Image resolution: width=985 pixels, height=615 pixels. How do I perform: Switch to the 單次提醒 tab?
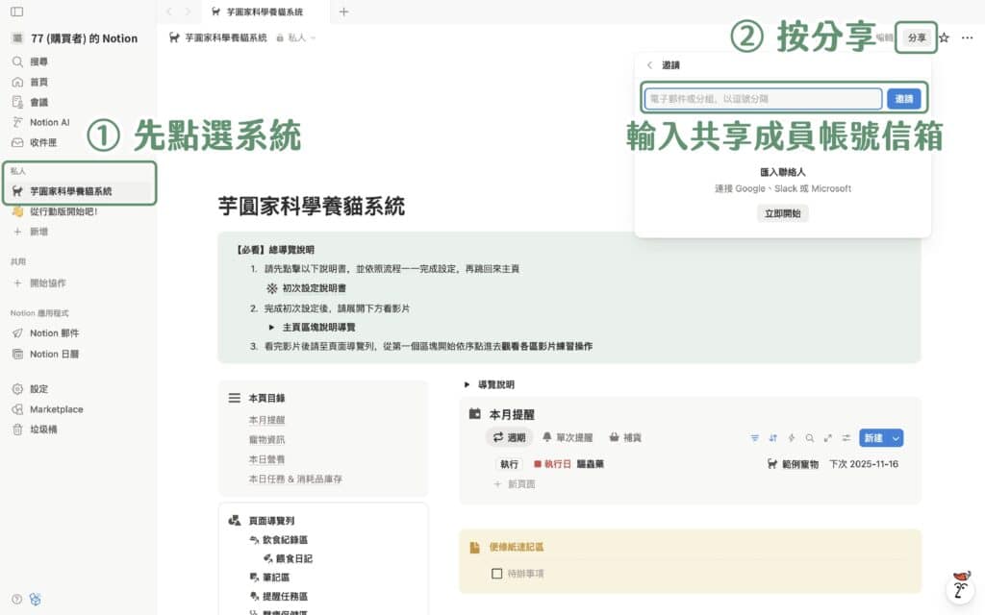click(568, 437)
